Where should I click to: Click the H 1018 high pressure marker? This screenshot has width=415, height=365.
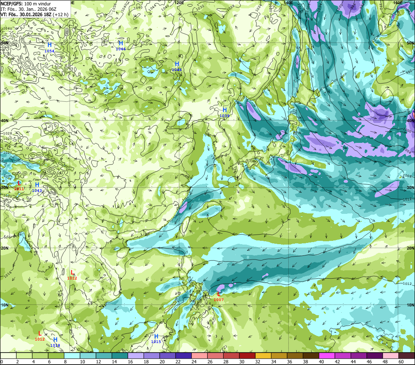(x=55, y=342)
